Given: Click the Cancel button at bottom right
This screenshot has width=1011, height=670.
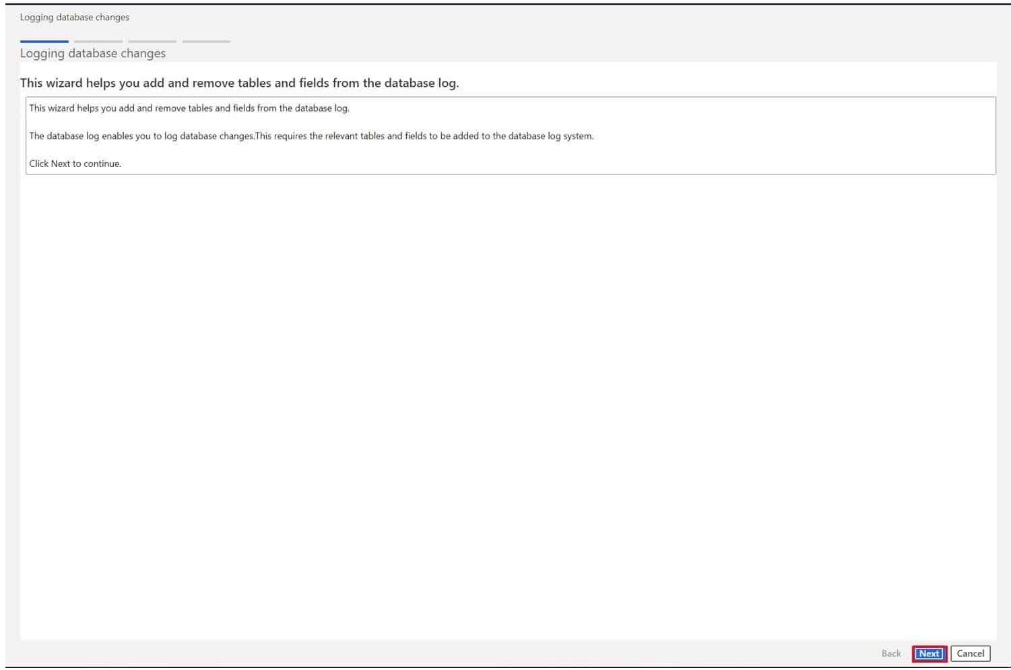Looking at the screenshot, I should pyautogui.click(x=971, y=653).
